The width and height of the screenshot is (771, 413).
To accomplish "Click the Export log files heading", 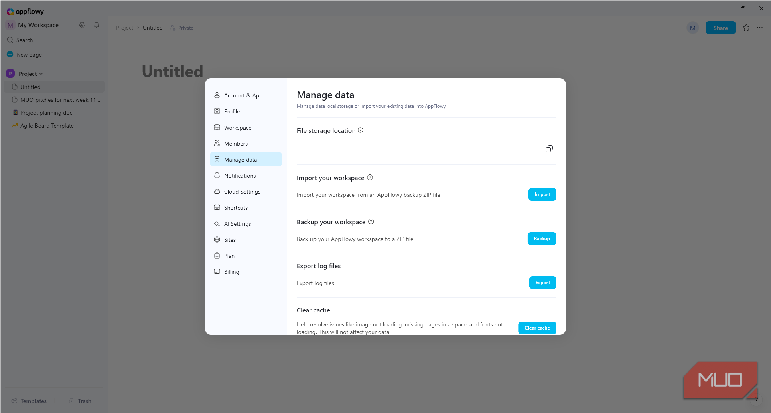I will 319,266.
